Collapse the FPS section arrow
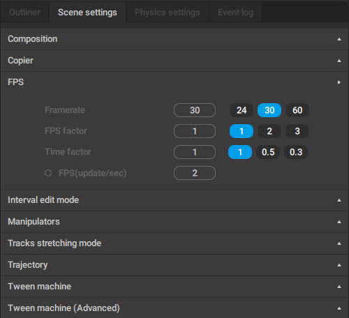 pos(339,82)
